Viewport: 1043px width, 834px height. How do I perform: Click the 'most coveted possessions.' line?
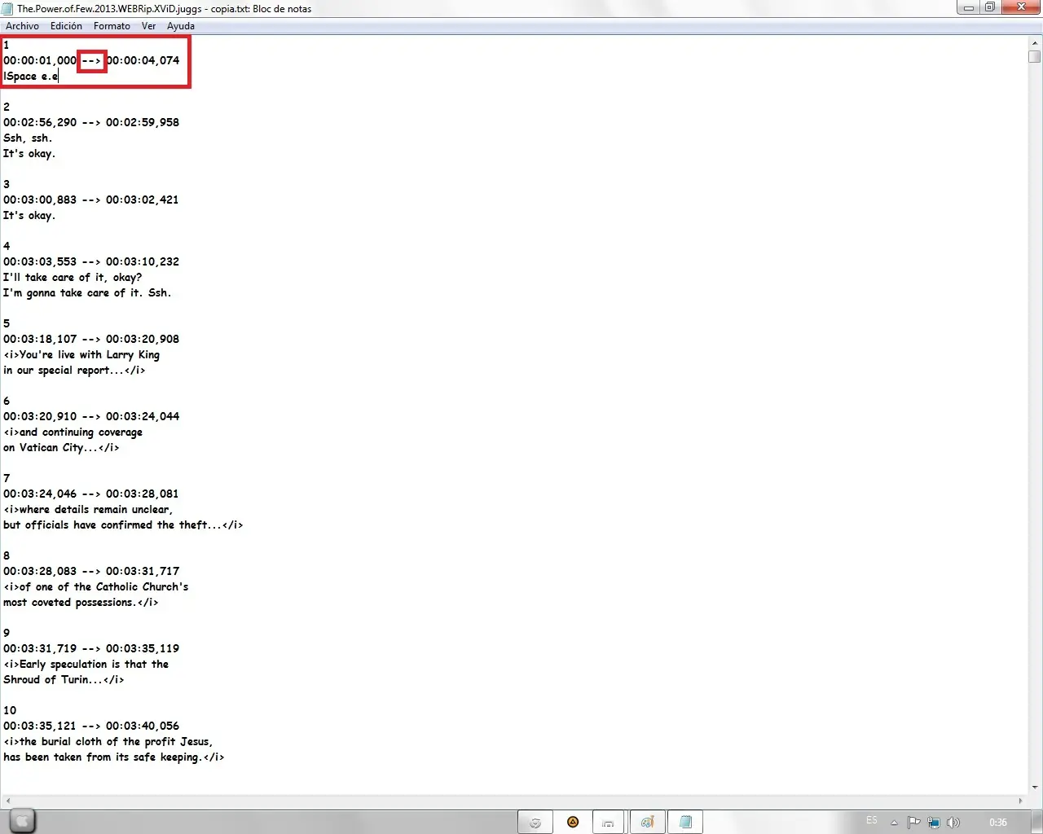pyautogui.click(x=81, y=602)
